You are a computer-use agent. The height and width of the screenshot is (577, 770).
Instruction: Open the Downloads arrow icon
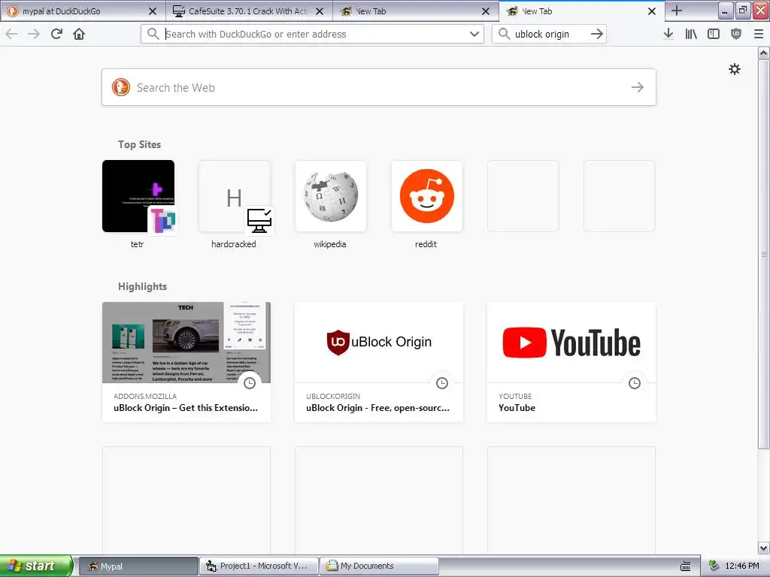pos(668,34)
